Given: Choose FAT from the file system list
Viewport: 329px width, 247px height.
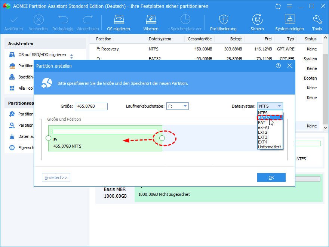Looking at the screenshot, I should (x=270, y=123).
